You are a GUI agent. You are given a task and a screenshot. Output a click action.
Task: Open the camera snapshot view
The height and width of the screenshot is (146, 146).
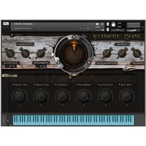(x=97, y=24)
